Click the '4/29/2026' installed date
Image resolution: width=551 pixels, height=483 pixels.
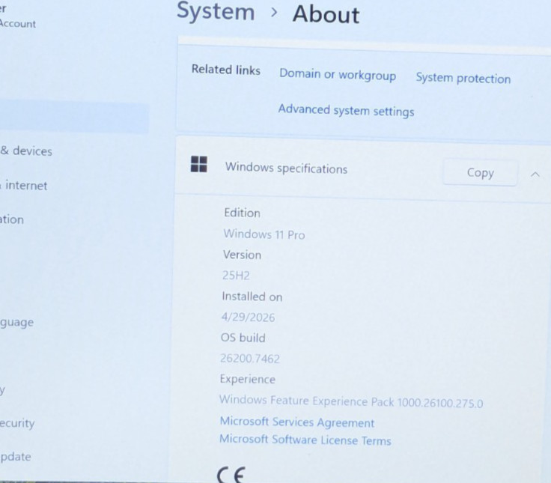click(x=248, y=318)
